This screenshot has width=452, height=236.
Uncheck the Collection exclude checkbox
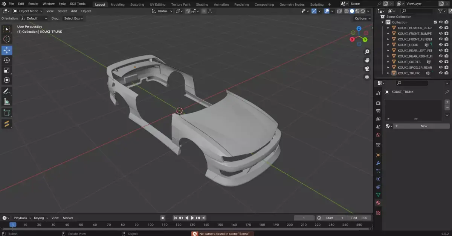point(435,22)
